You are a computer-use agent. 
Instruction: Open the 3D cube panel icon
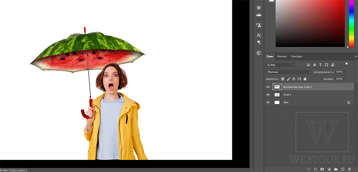(x=259, y=53)
